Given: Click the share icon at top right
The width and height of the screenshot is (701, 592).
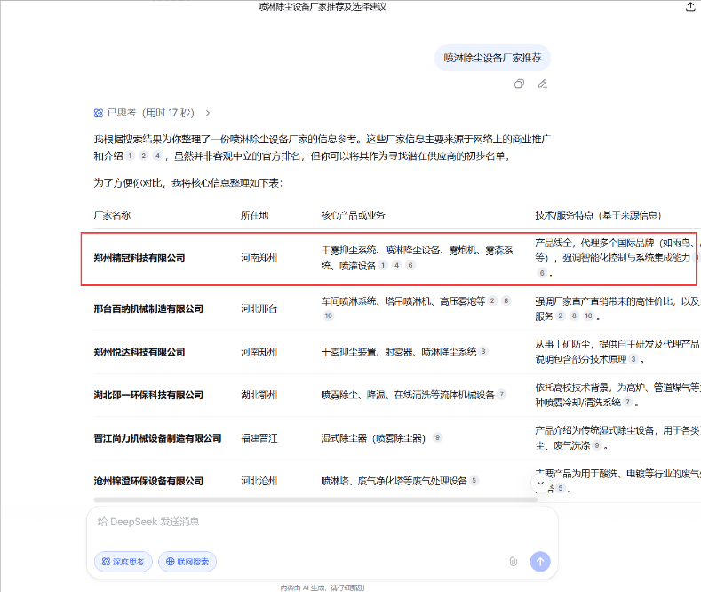Looking at the screenshot, I should (690, 6).
